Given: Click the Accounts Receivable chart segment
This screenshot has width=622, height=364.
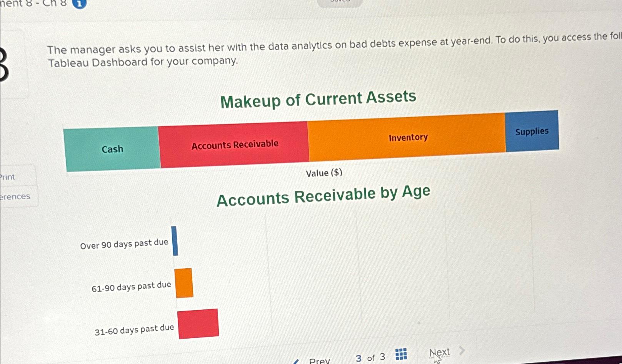Looking at the screenshot, I should click(235, 144).
